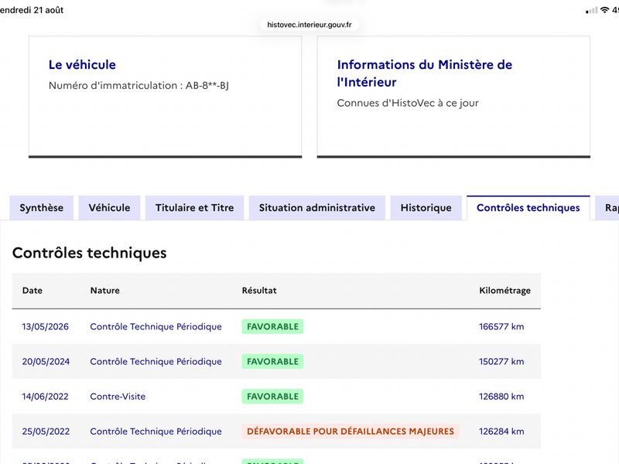Click the Contrôles techniques section heading
Image resolution: width=619 pixels, height=464 pixels.
(x=90, y=253)
